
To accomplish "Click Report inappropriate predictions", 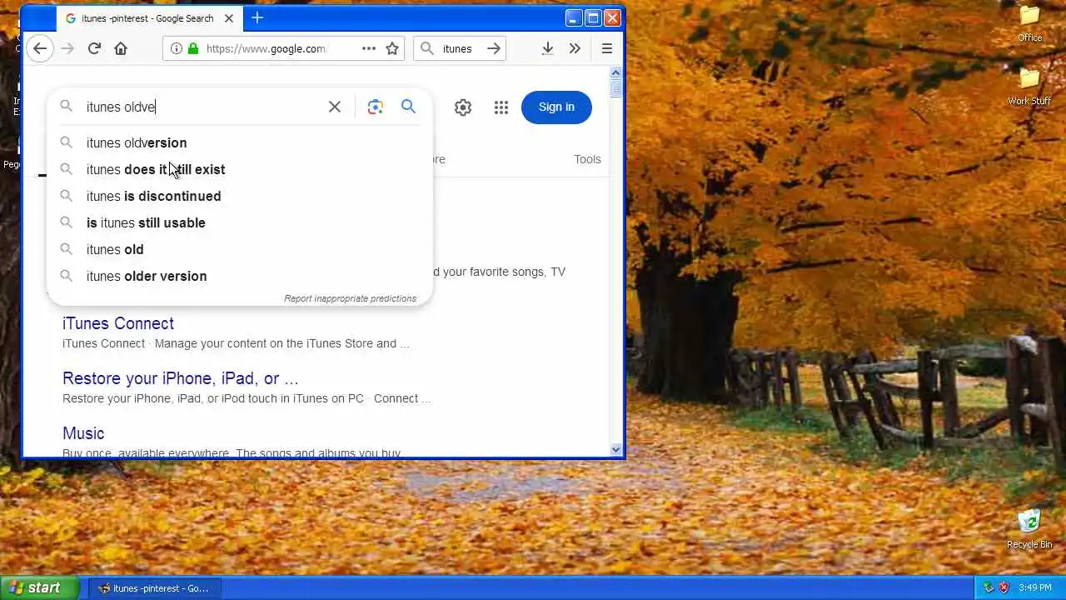I will pyautogui.click(x=350, y=298).
